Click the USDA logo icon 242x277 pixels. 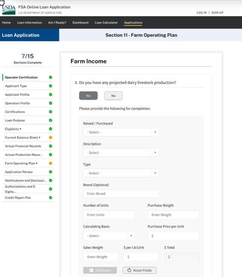pos(9,9)
